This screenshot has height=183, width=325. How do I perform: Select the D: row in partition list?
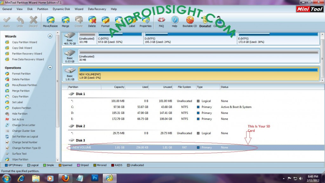[193, 113]
